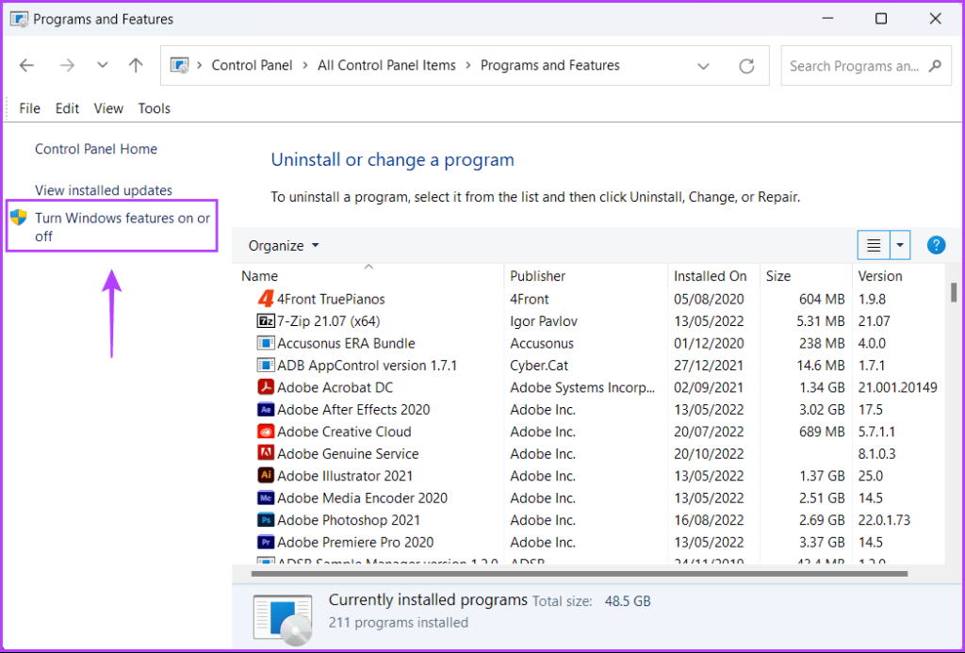The width and height of the screenshot is (965, 653).
Task: Click the Up one level arrow
Action: (136, 66)
